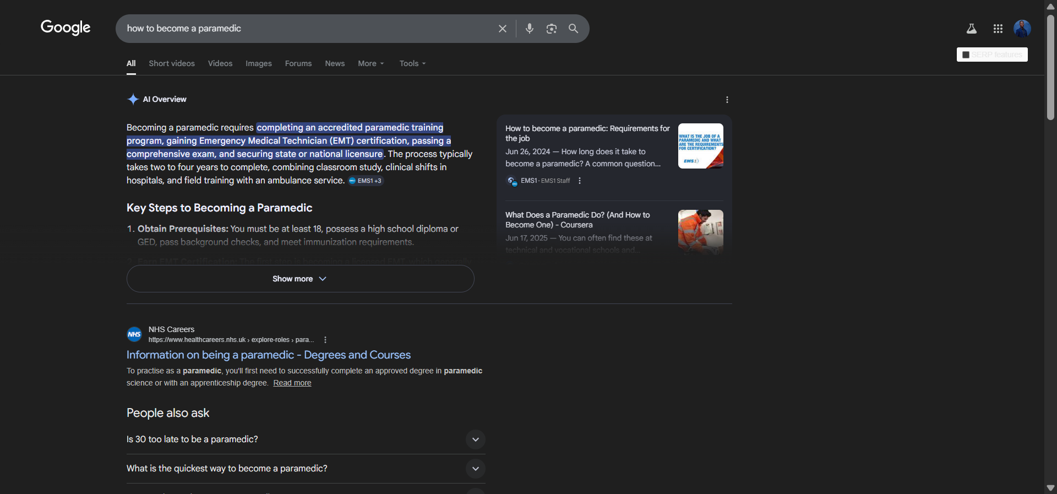This screenshot has width=1057, height=494.
Task: Click the scrollbar up arrow
Action: pyautogui.click(x=1050, y=6)
